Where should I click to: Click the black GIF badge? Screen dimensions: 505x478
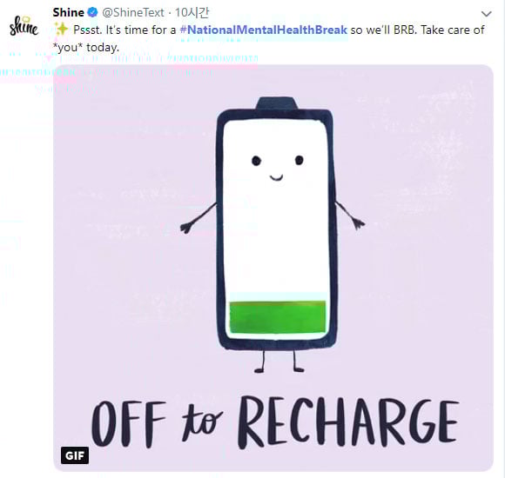point(75,455)
